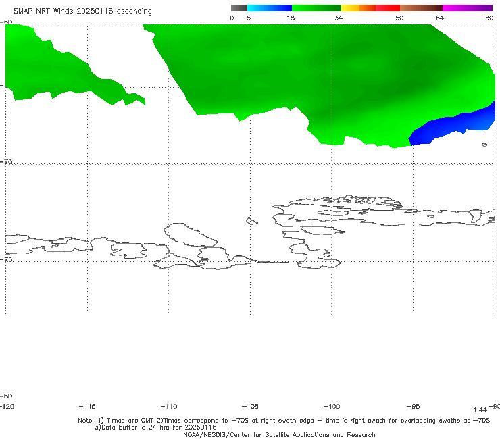Click the brown segment of the color bar
Viewport: 500px width, 439px height.
[421, 8]
